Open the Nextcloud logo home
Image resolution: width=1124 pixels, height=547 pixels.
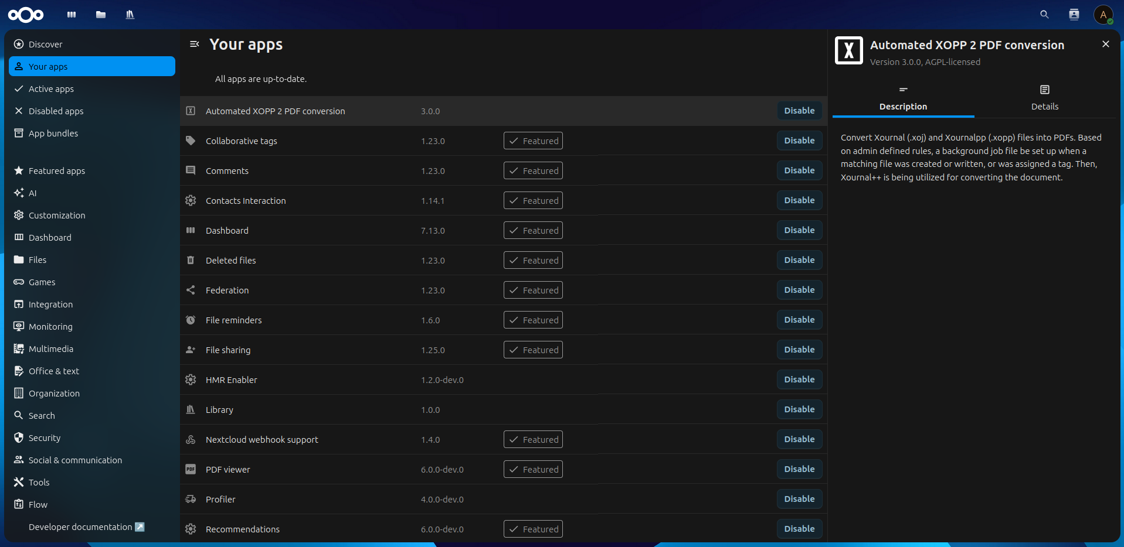pyautogui.click(x=26, y=15)
